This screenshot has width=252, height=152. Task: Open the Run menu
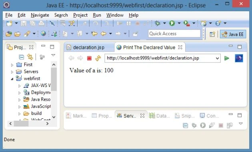[x=97, y=15]
